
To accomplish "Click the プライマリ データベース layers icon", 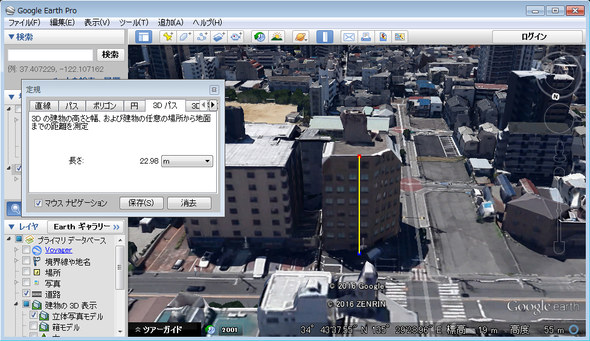I will click(x=30, y=240).
